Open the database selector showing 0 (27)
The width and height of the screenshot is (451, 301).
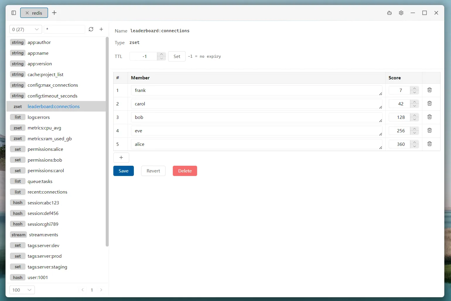26,29
